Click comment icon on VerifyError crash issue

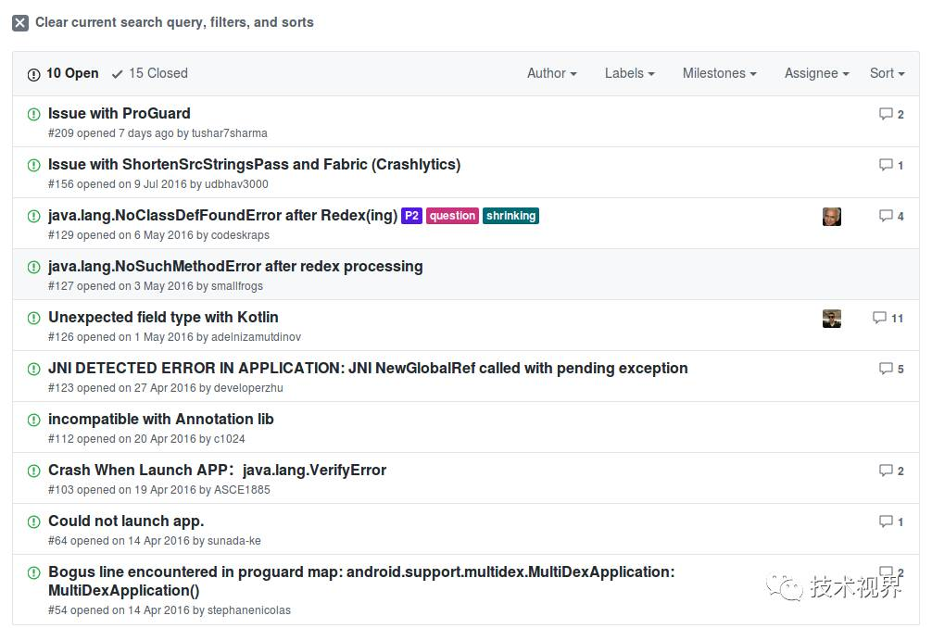(x=886, y=471)
